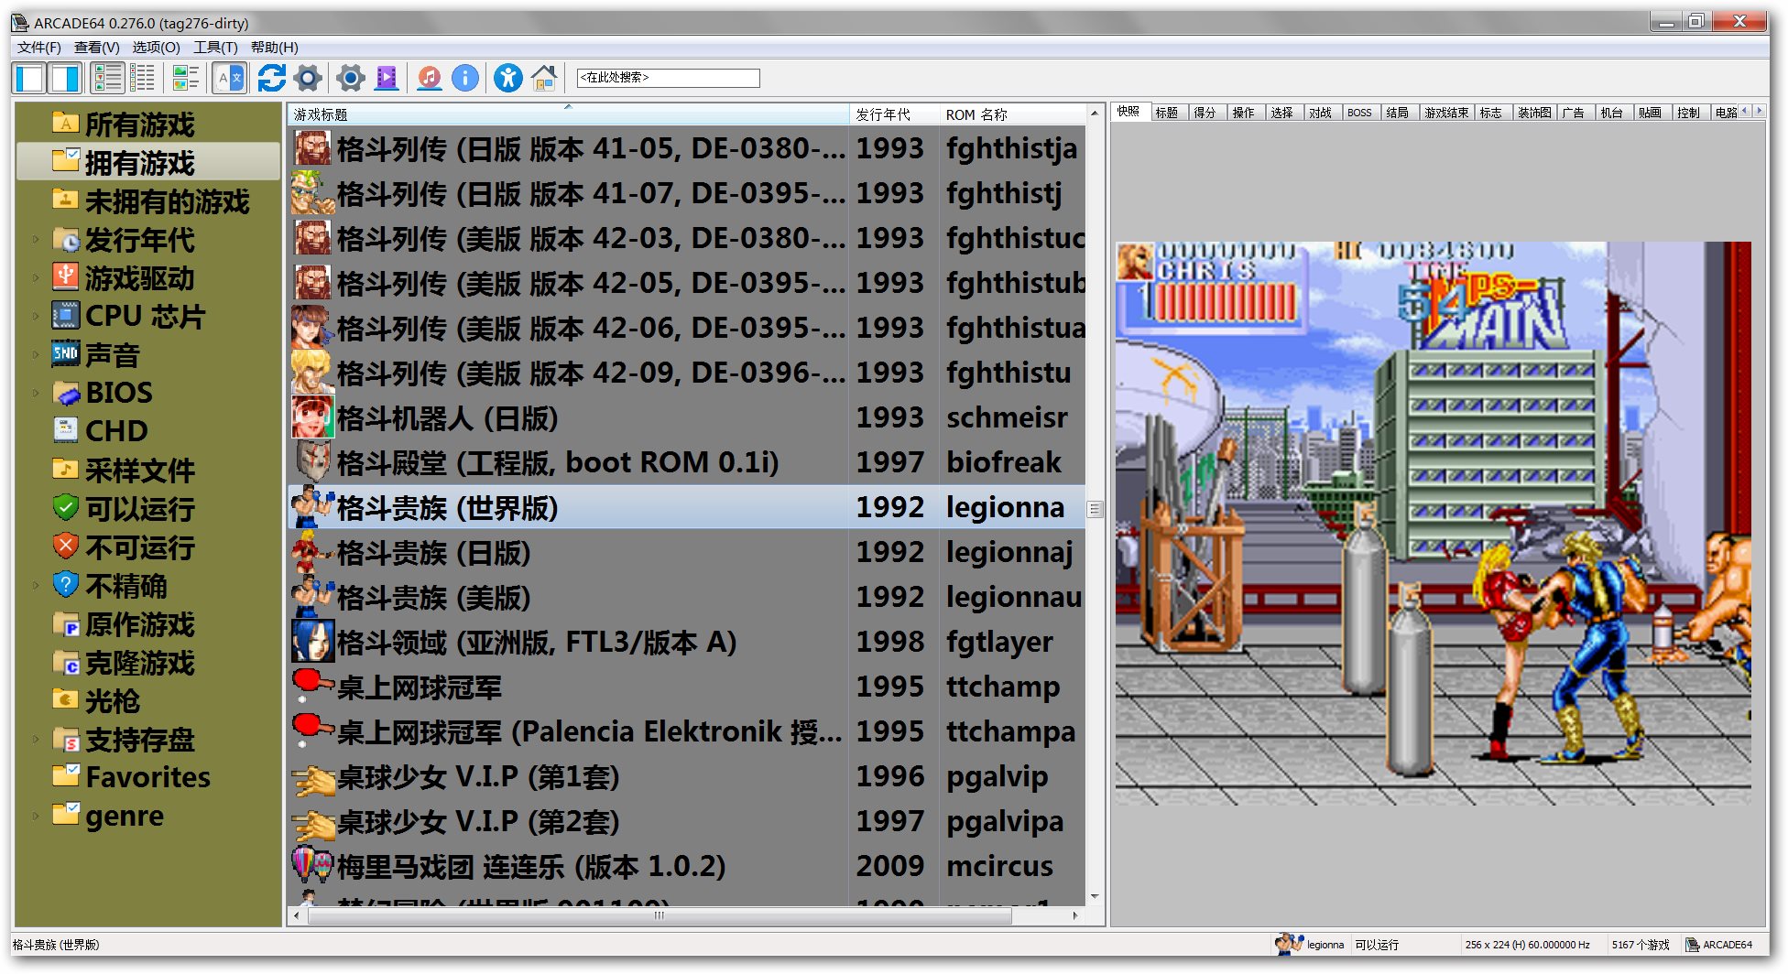Toggle the translation A/文 language button
Viewport: 1788px width, 974px height.
pos(229,79)
